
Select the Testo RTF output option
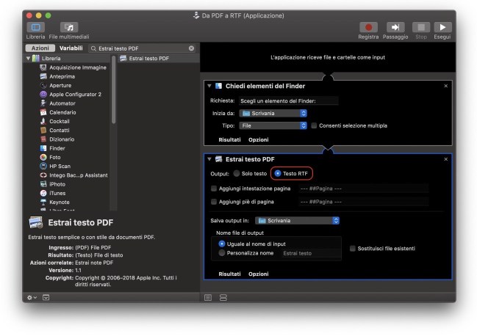pyautogui.click(x=277, y=174)
